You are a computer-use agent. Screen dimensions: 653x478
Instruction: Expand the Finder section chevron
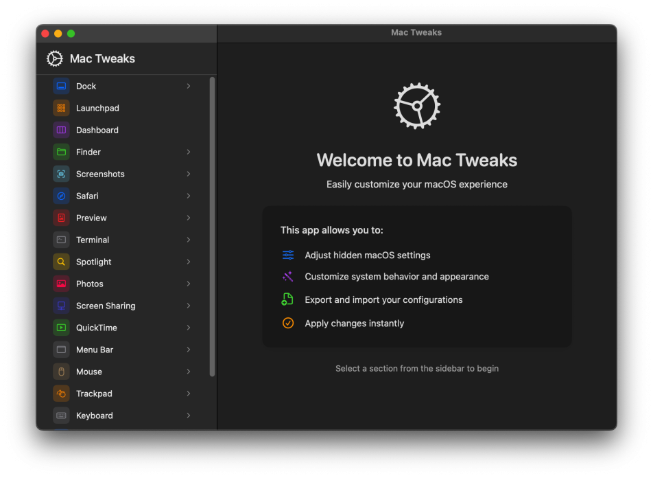coord(189,152)
